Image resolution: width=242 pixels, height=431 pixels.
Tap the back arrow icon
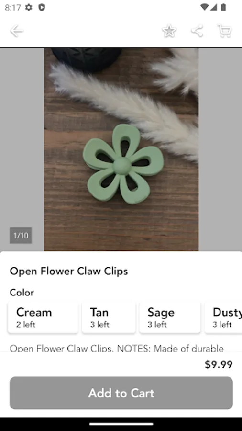tap(16, 31)
